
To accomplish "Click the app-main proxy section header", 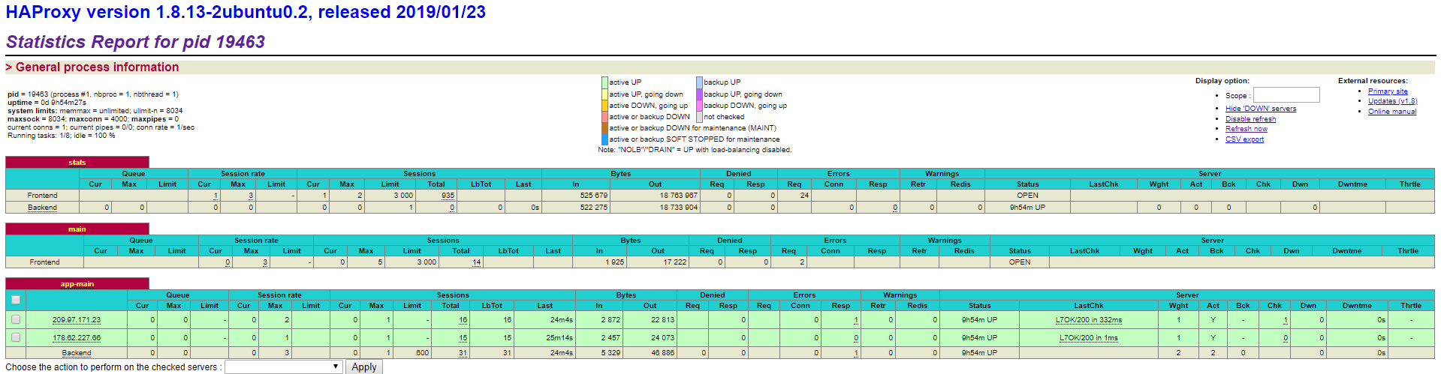I will point(77,283).
